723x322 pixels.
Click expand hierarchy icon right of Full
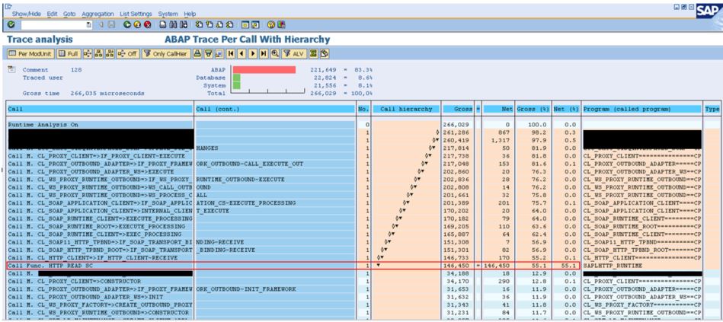point(88,54)
